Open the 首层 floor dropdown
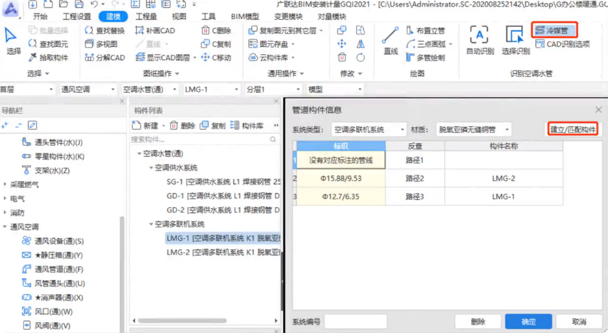This screenshot has height=333, width=608. pos(27,89)
